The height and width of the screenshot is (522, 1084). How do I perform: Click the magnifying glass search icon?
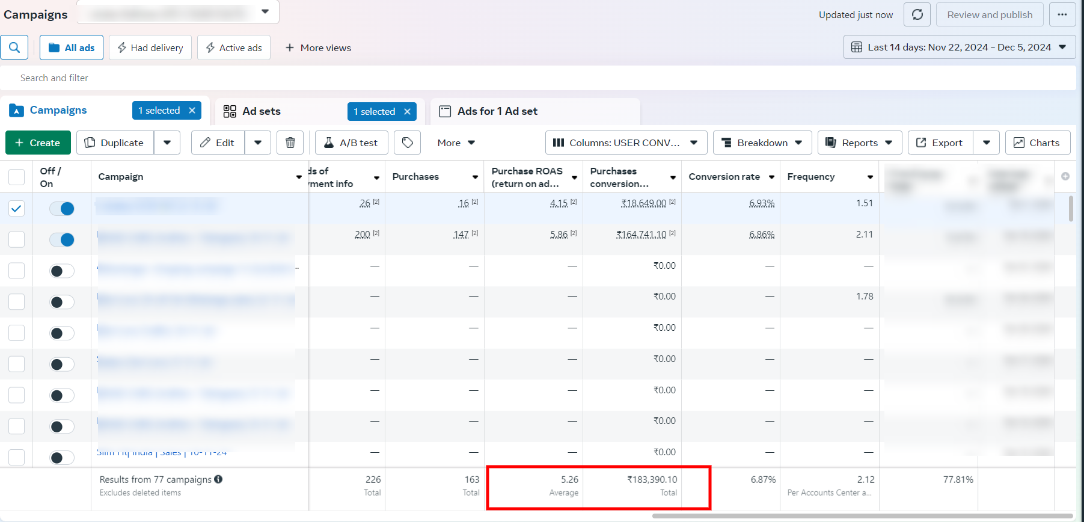(x=14, y=48)
